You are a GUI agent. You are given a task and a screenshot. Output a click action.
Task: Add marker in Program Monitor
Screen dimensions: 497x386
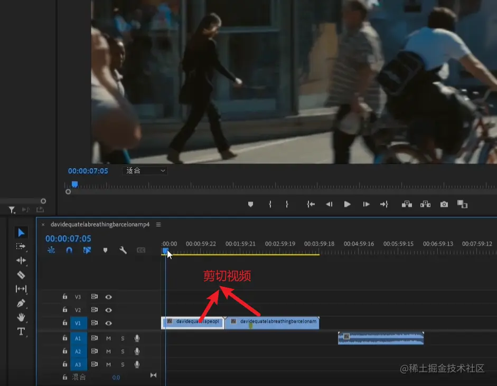pos(250,205)
